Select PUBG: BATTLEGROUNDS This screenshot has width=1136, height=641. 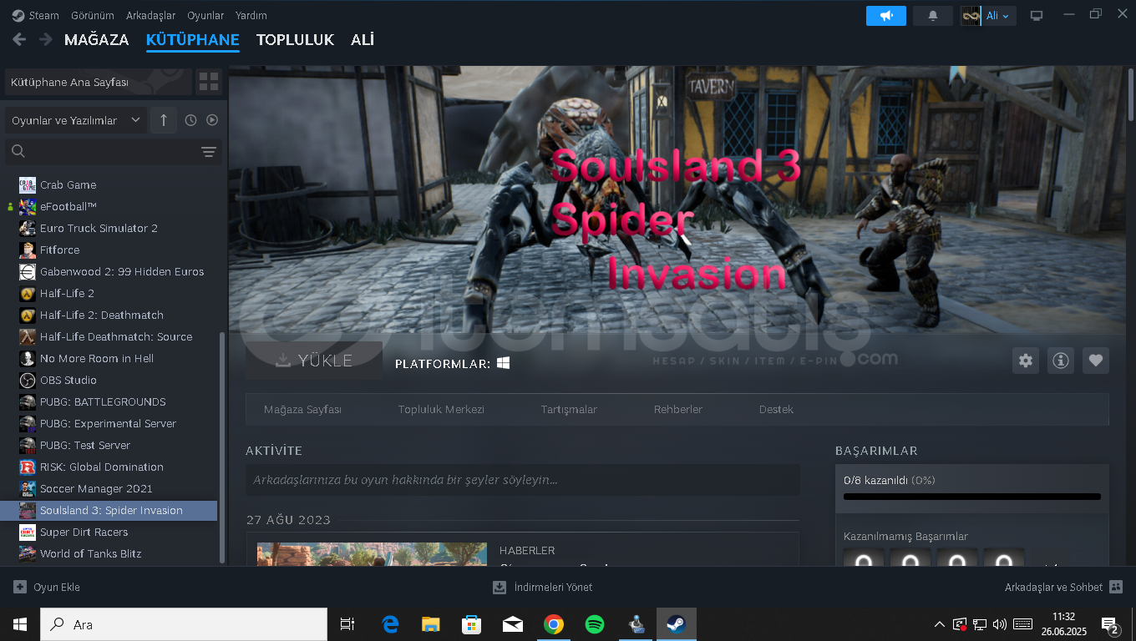click(103, 401)
